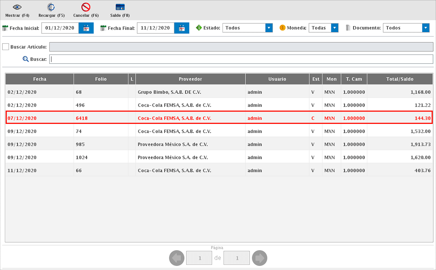
Task: Open Saldo (F8) card icon
Action: 120,7
